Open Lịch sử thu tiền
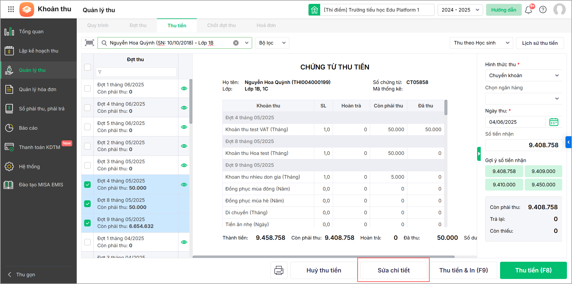The image size is (572, 284). (540, 43)
